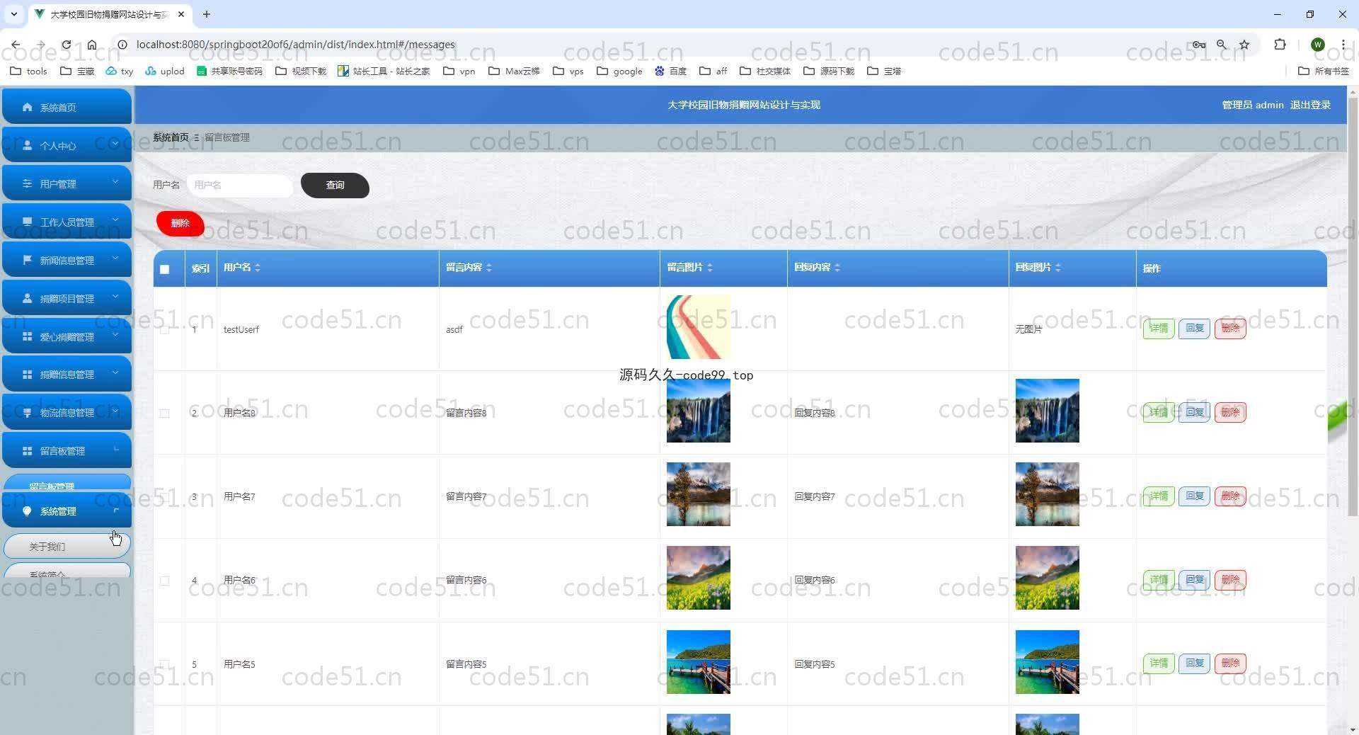Click 回复 for 用户名8 row

click(x=1195, y=411)
